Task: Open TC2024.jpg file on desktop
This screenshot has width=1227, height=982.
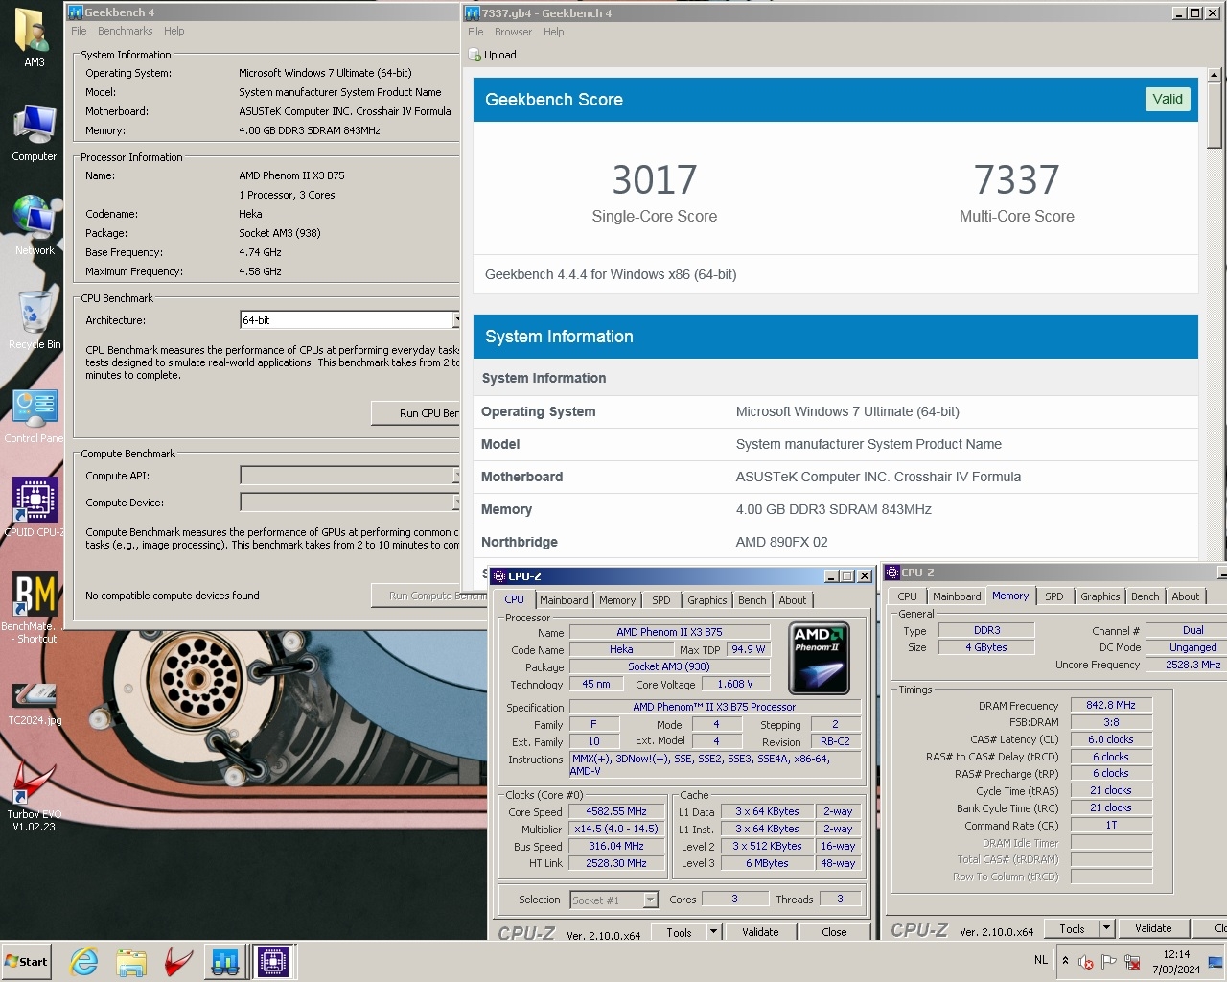Action: 35,703
